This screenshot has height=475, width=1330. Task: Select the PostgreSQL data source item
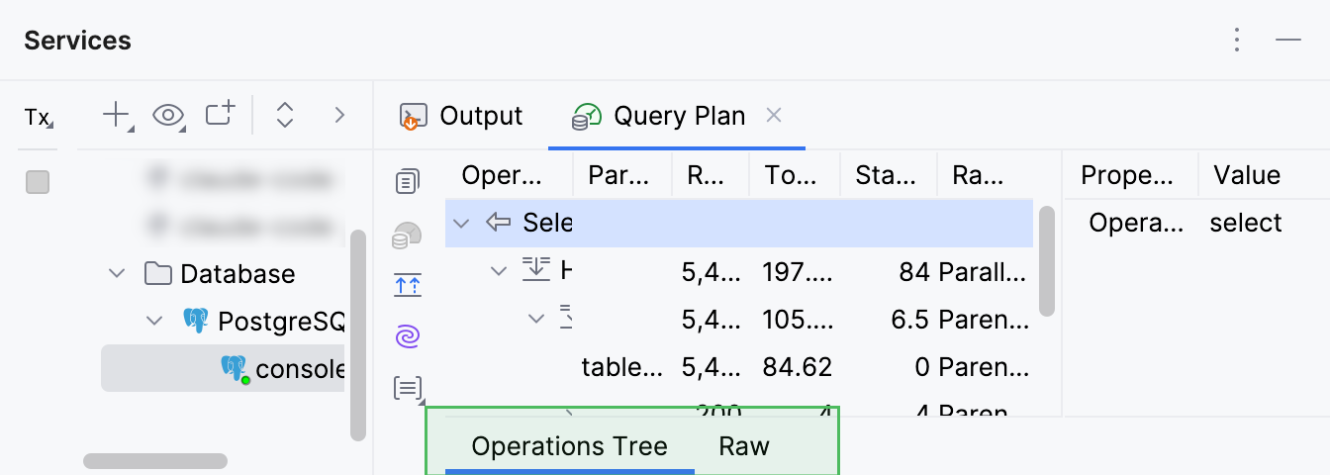pyautogui.click(x=264, y=321)
